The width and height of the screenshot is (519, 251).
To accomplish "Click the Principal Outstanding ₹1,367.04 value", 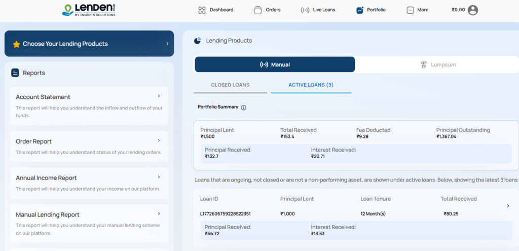I will [446, 136].
